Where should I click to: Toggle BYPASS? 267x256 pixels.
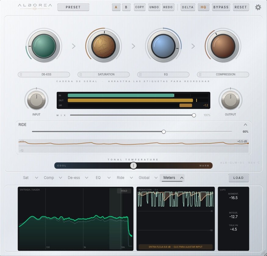point(221,7)
